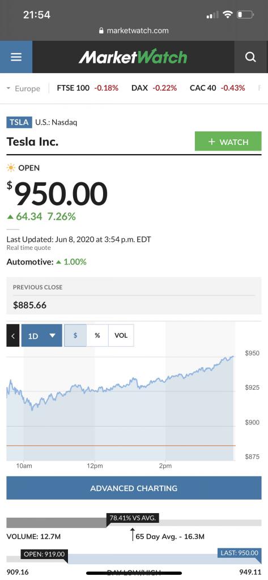This screenshot has height=580, width=268.
Task: Click the sun icon next to OPEN
Action: 11,168
